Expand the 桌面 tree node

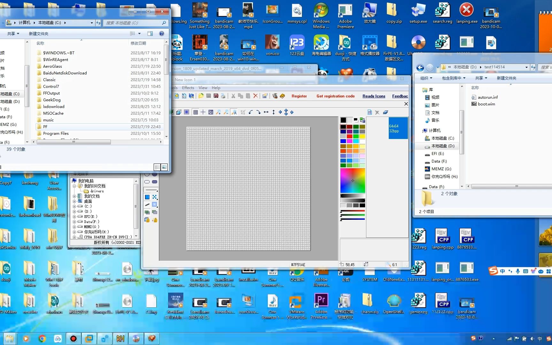74,201
